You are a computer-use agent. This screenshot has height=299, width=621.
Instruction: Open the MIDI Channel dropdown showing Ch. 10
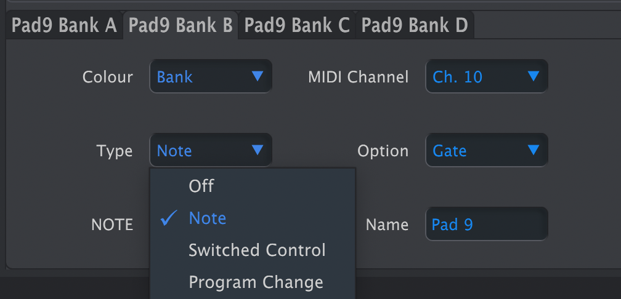click(487, 76)
